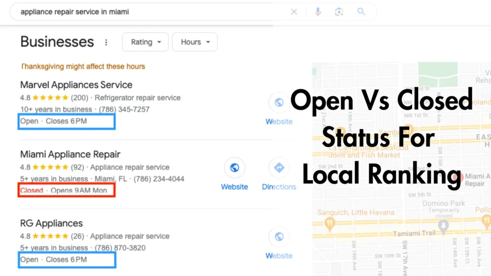Start voice search with microphone icon
Screen dimensions: 491x276
[318, 12]
